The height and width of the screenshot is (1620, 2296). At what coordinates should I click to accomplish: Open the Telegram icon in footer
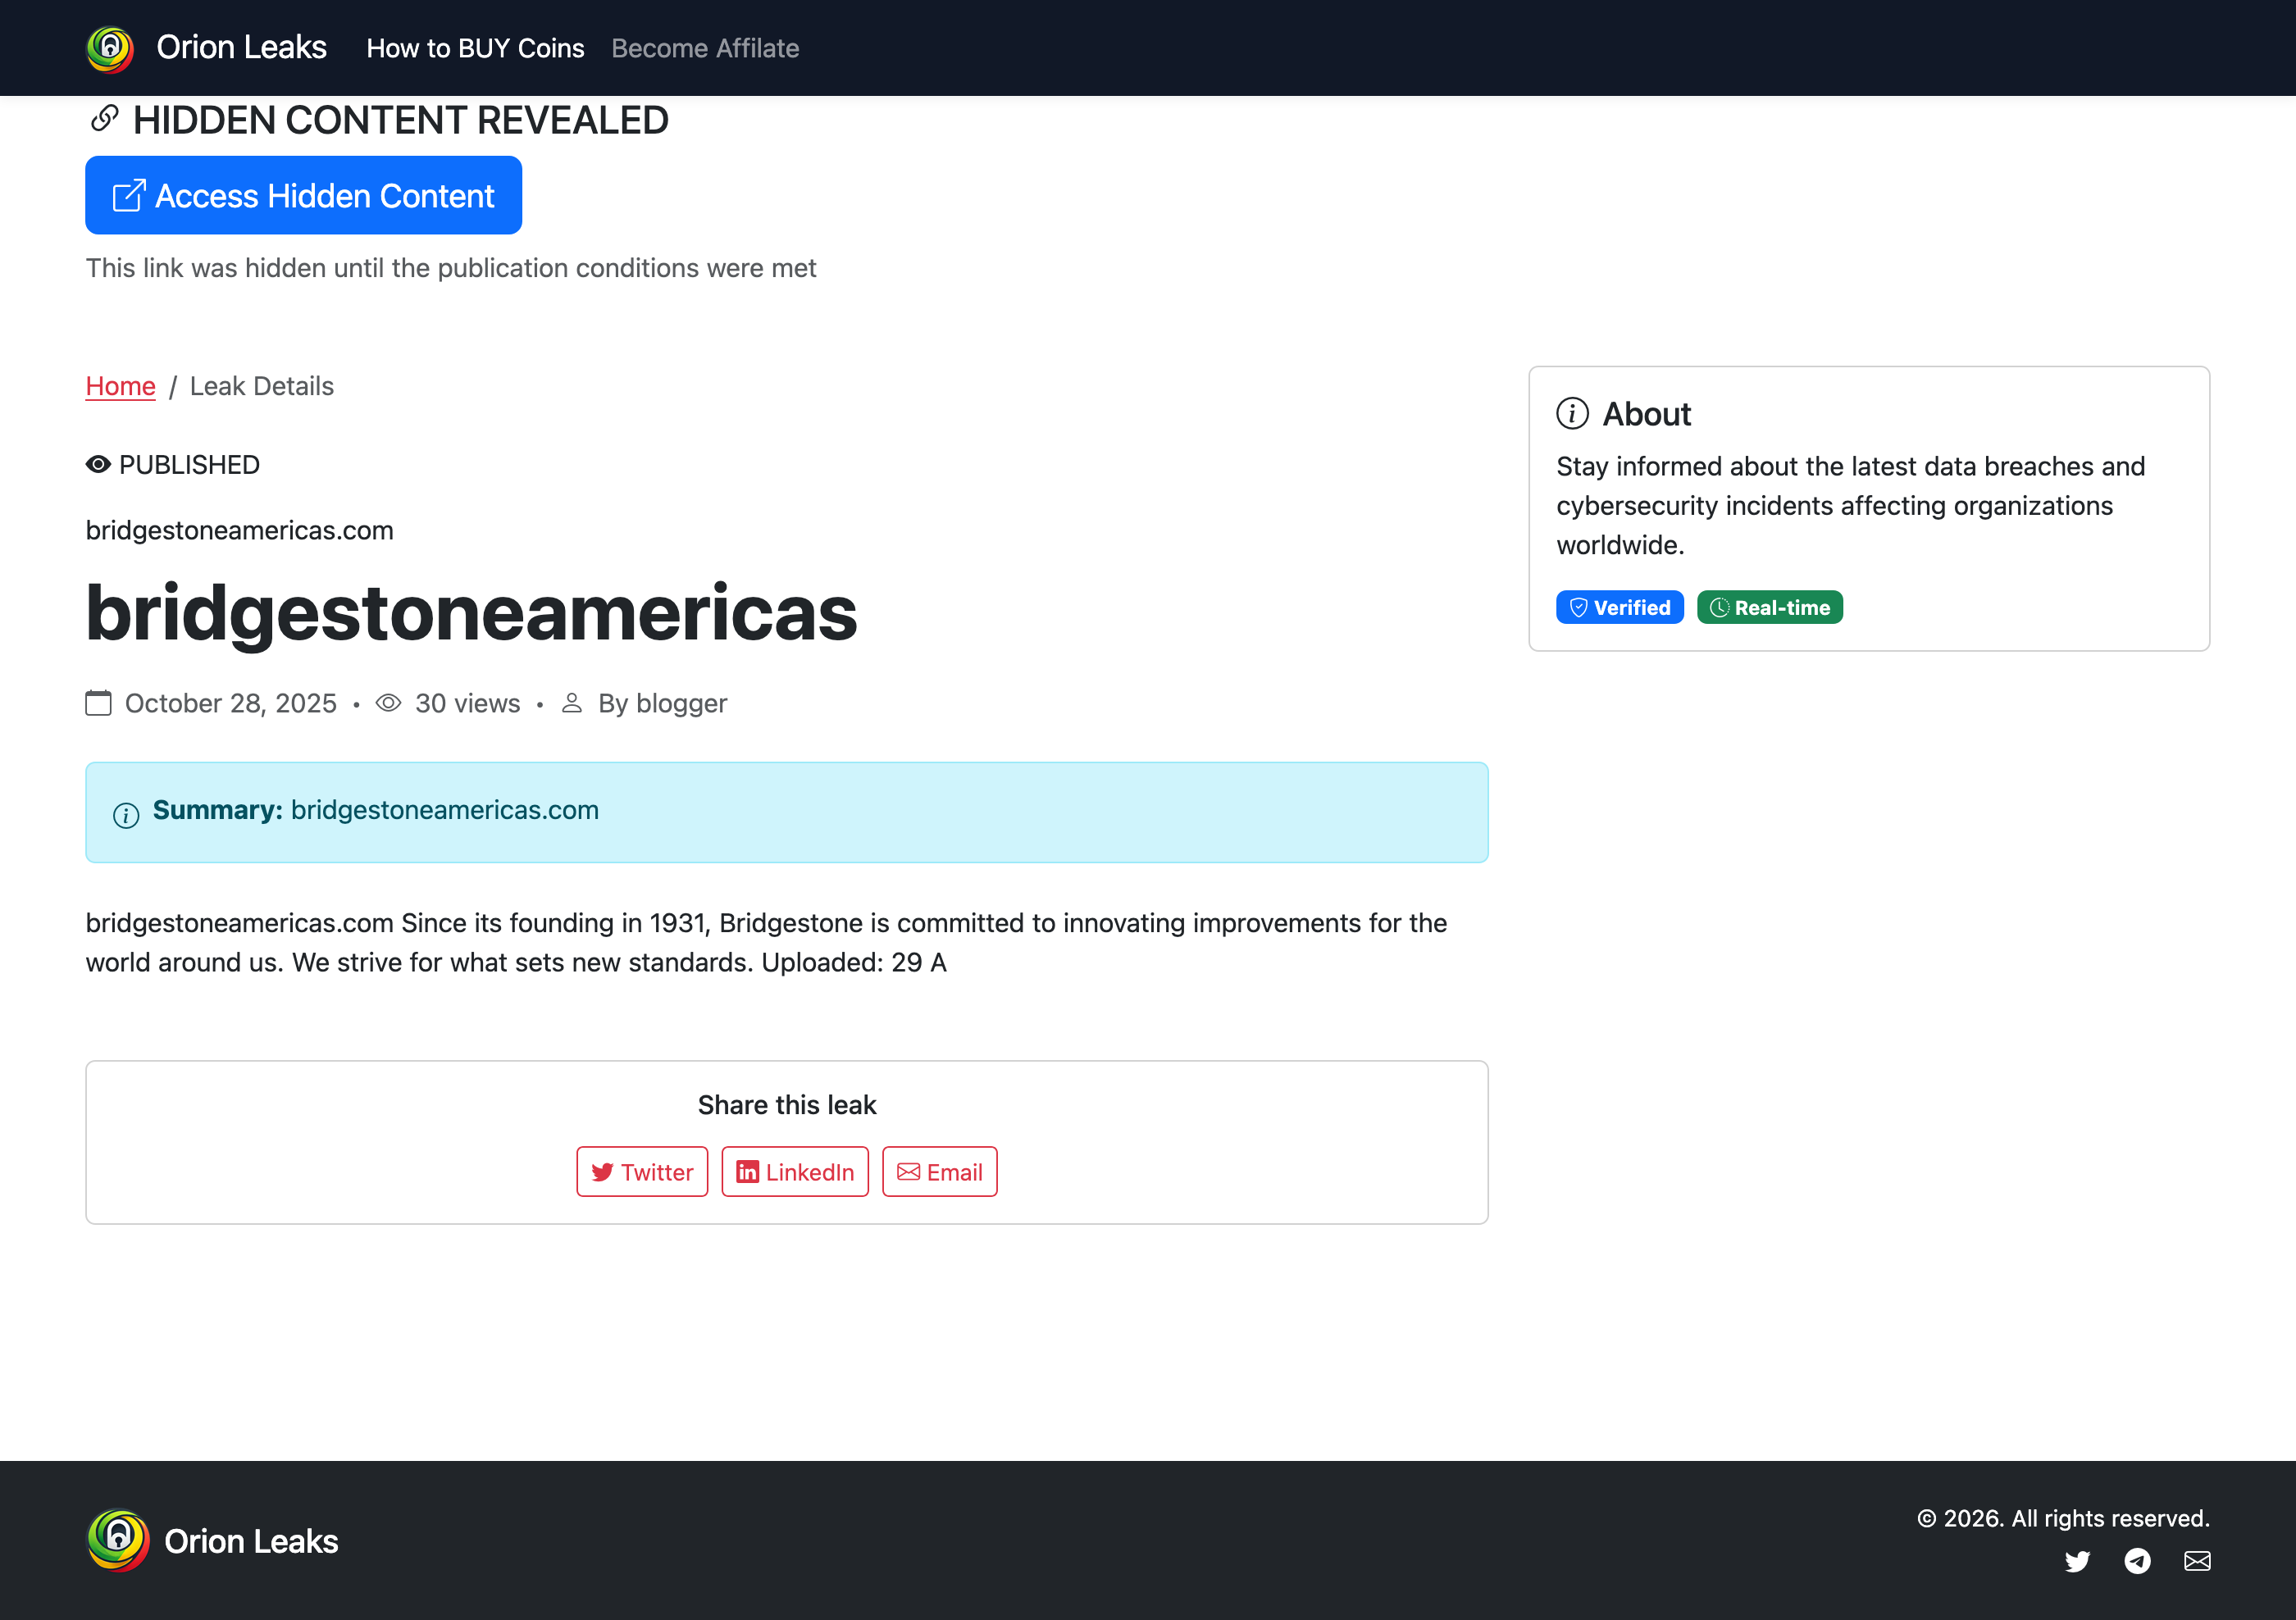[x=2137, y=1561]
